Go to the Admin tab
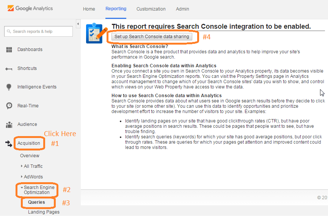Image resolution: width=328 pixels, height=217 pixels. click(x=182, y=9)
